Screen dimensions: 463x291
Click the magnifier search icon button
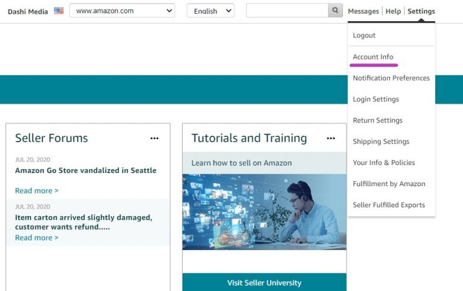[336, 11]
